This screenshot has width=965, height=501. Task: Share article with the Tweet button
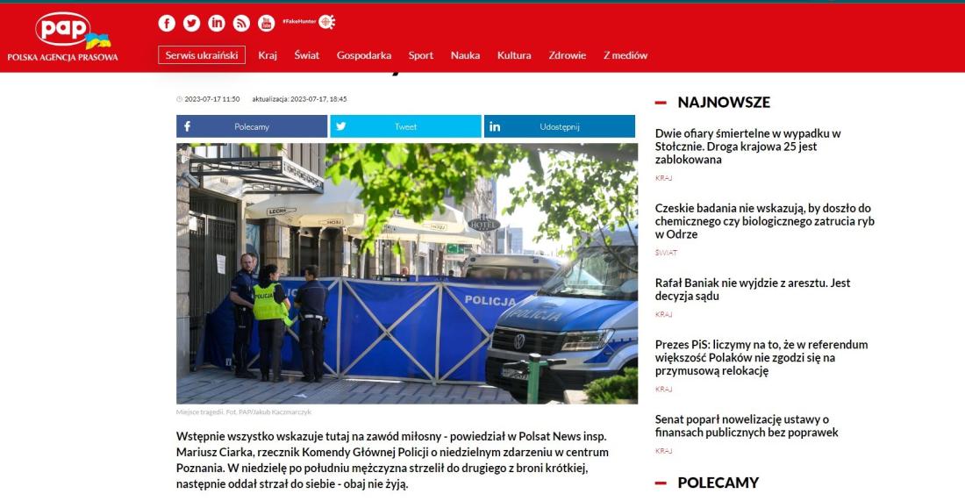[x=405, y=126]
